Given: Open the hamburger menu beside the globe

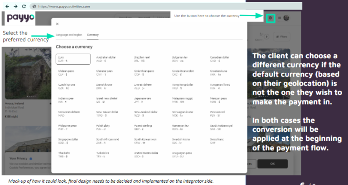Looking at the screenshot, I should (x=280, y=18).
